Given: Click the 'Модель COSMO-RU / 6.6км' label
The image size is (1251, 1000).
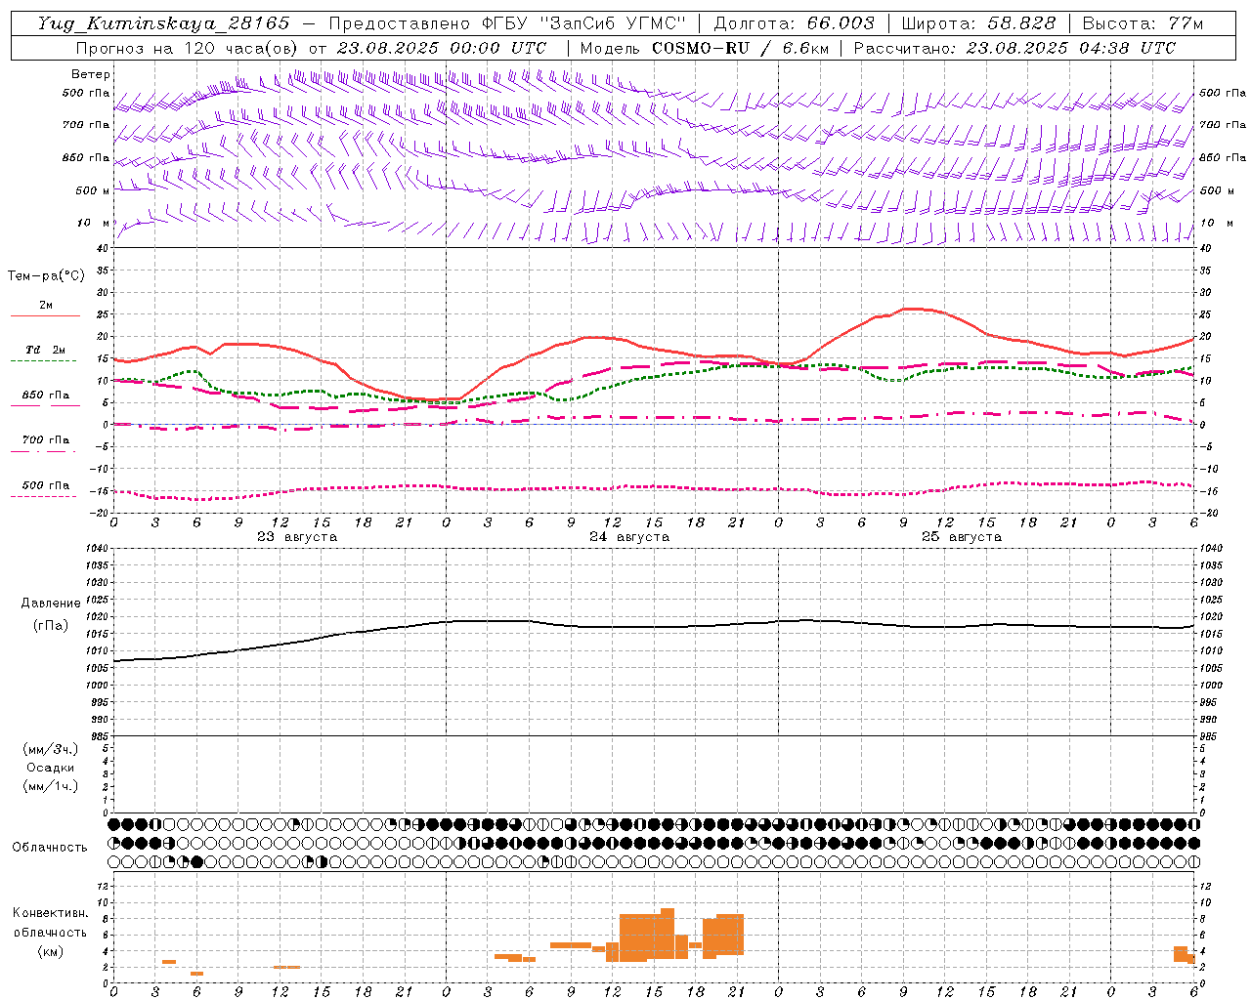Looking at the screenshot, I should pos(705,48).
